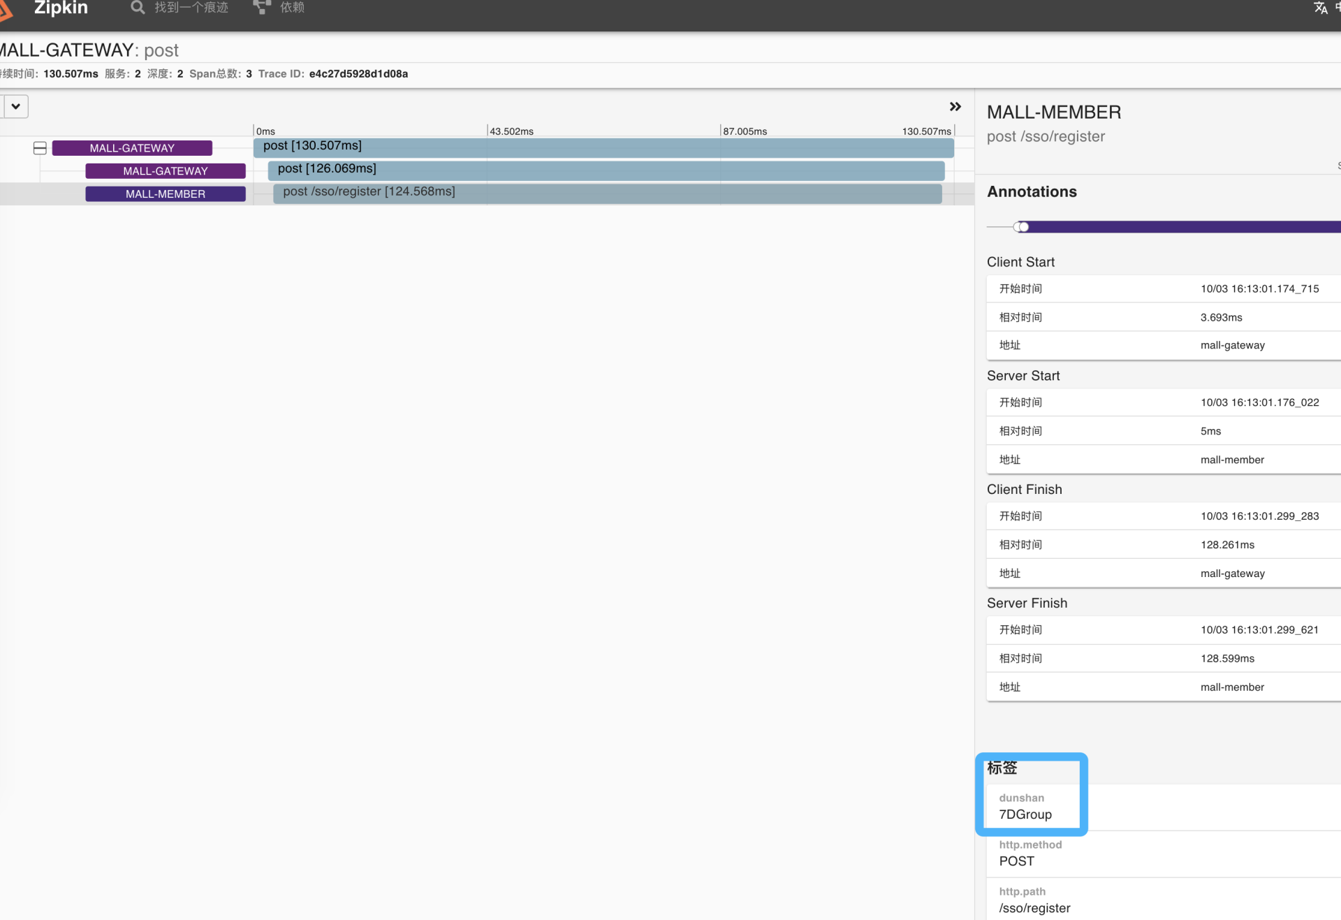Open the language translate icon
The image size is (1341, 920).
click(x=1320, y=8)
